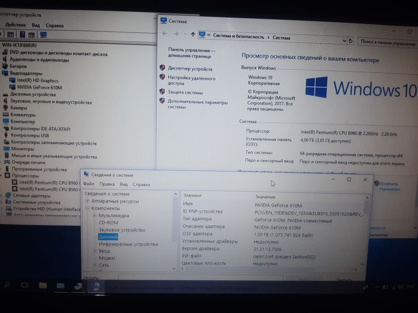Select Дисплей tree item
Viewport: 418px width, 313px height.
tap(108, 237)
